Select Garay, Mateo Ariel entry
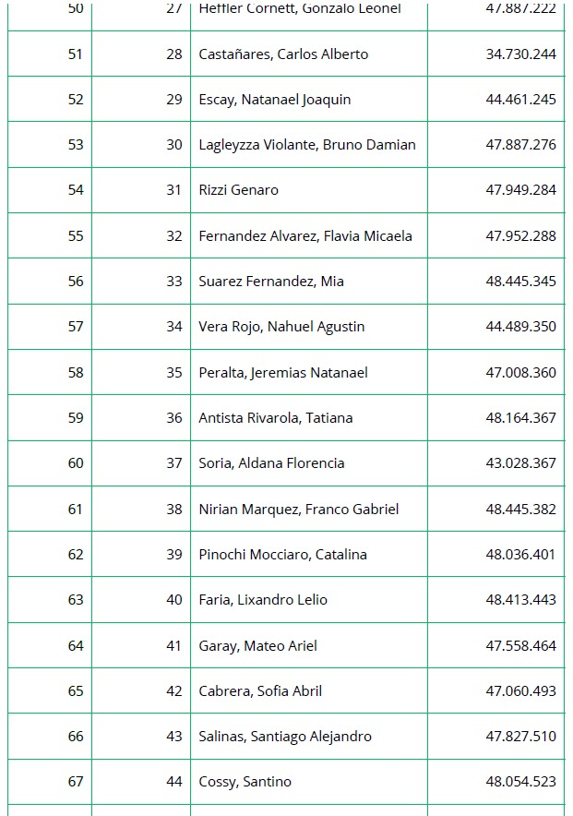 coord(257,646)
